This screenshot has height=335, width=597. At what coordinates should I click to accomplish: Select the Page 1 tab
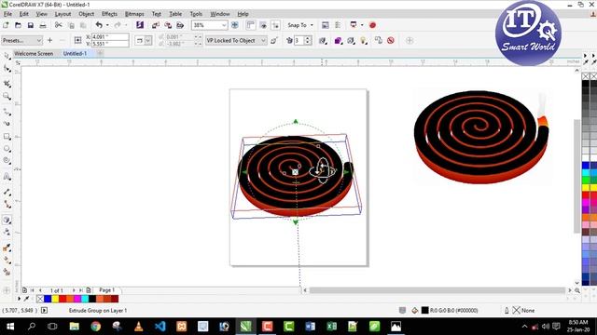(106, 290)
